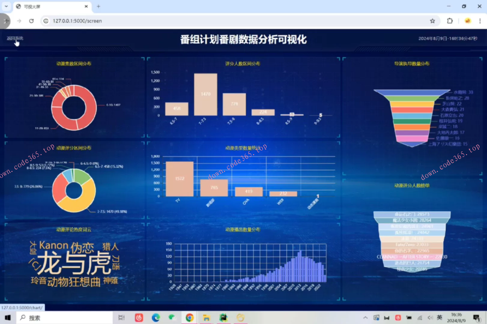
Task: Bookmark the page using the star icon
Action: (x=433, y=21)
